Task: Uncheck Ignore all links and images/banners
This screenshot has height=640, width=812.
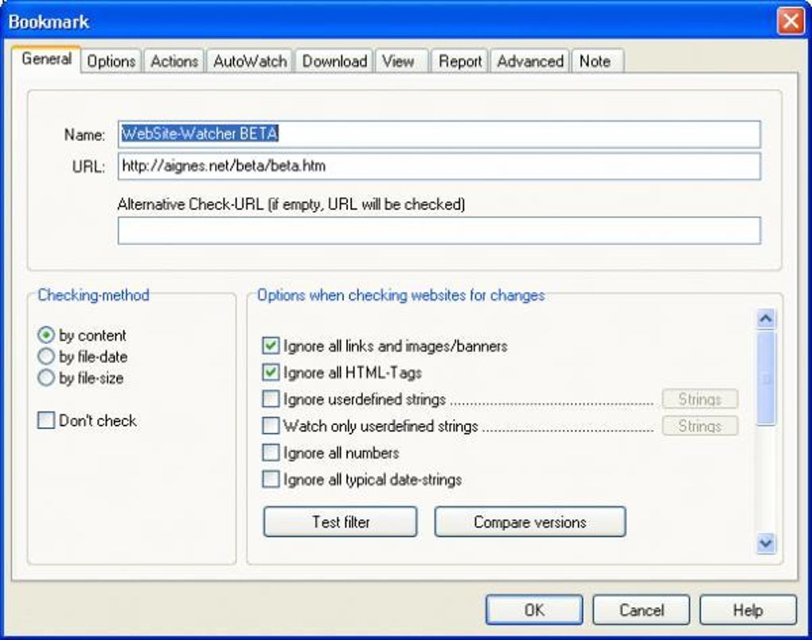Action: tap(271, 346)
